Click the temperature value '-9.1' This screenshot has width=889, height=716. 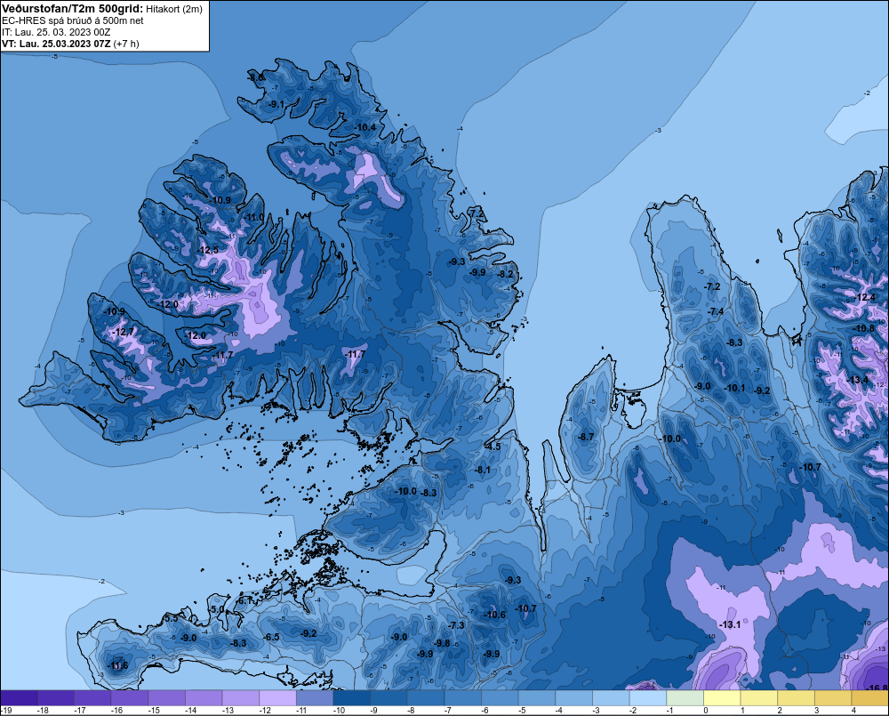click(275, 104)
